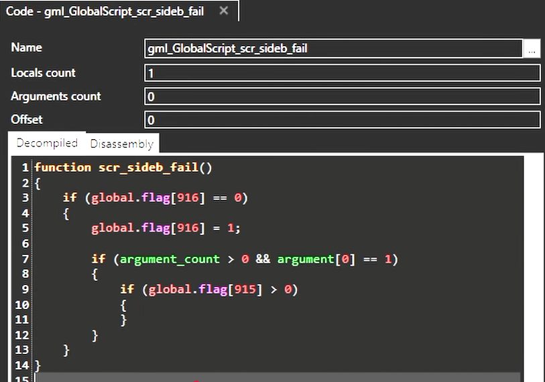Place cursor at opening brace on line 2
The image size is (545, 382).
38,183
